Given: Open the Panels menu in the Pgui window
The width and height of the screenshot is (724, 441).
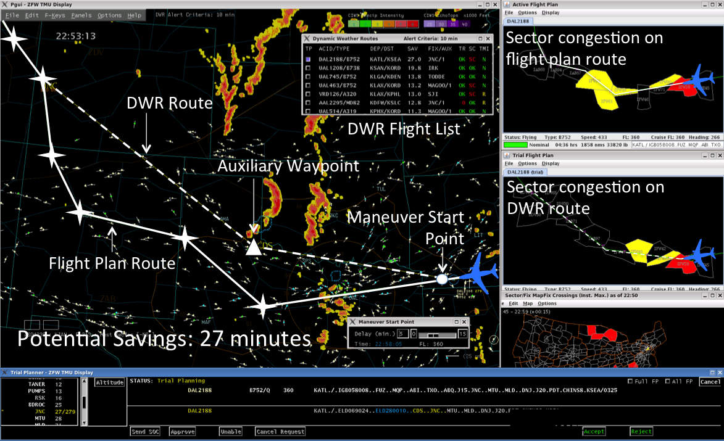Looking at the screenshot, I should tap(81, 15).
